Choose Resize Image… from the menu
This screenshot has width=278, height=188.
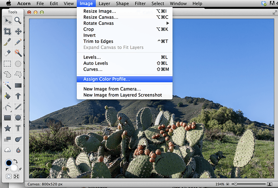pos(125,11)
